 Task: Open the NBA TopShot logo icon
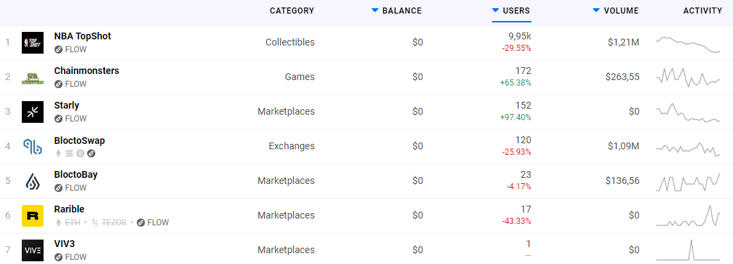coord(33,43)
